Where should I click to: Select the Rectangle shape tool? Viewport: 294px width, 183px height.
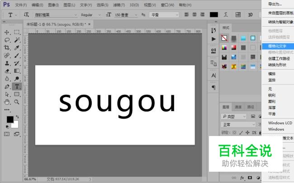(x=17, y=94)
